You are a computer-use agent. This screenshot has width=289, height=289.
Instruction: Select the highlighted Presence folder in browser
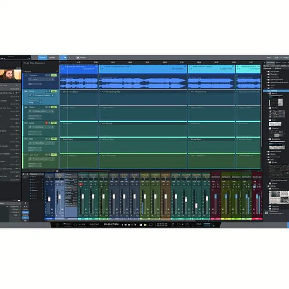coord(276,91)
